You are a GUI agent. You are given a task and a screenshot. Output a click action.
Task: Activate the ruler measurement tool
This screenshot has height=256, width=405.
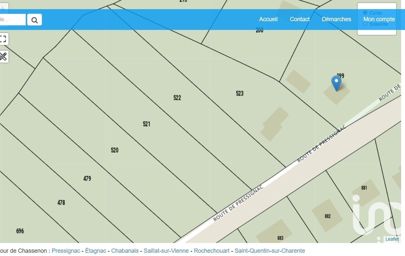3,56
